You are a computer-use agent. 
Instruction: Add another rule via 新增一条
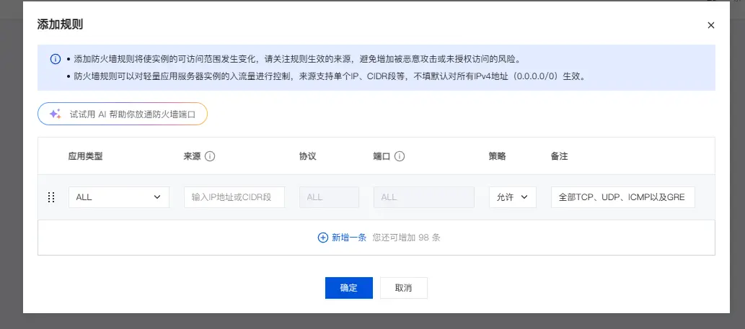click(349, 238)
